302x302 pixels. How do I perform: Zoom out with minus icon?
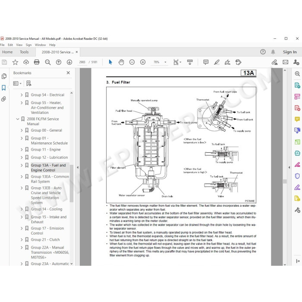tap(132, 62)
